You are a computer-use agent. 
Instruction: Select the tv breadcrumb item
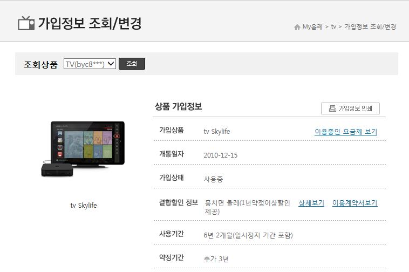333,27
